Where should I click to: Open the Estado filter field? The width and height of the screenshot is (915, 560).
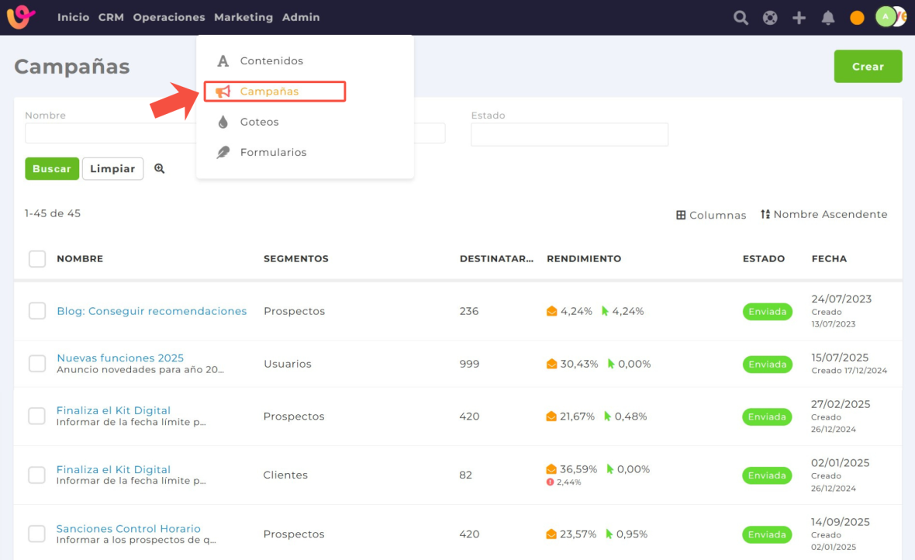click(x=569, y=134)
